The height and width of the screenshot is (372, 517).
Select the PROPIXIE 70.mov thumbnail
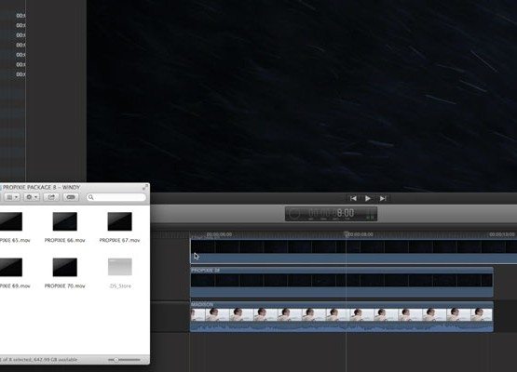coord(64,267)
